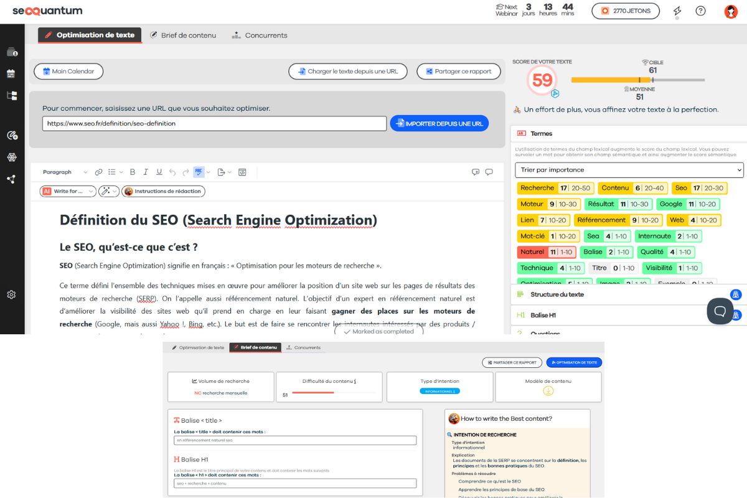Select Concurrents tab in lower panel
Screen dimensions: 747x498
pyautogui.click(x=303, y=347)
